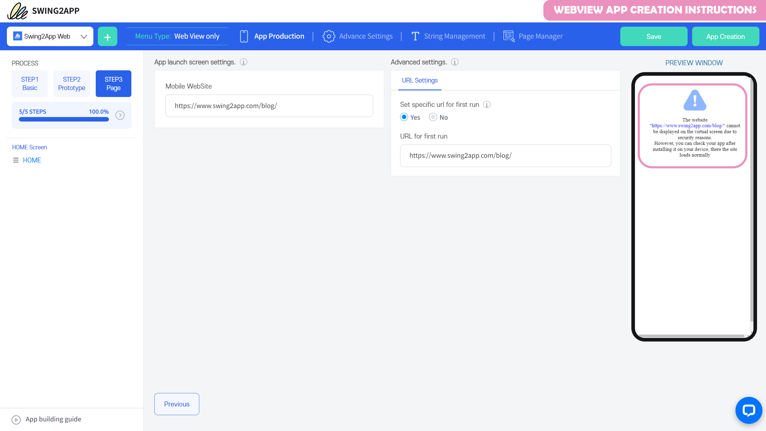This screenshot has width=766, height=431.
Task: Click the Swing2App logo icon
Action: 17,11
